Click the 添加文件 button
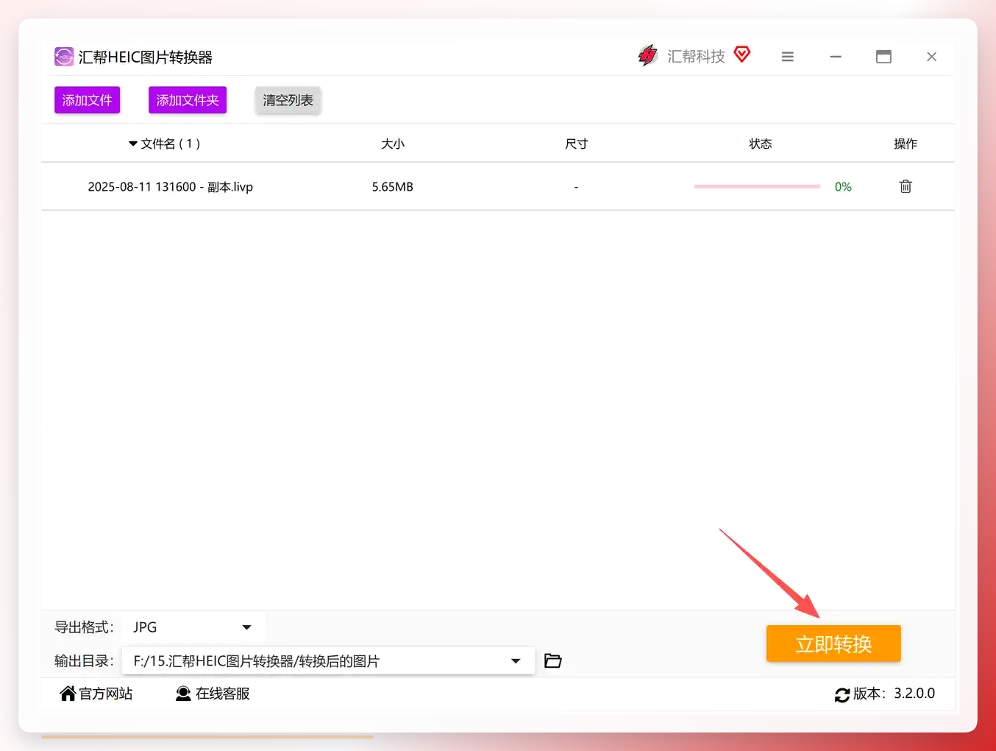 pyautogui.click(x=87, y=100)
